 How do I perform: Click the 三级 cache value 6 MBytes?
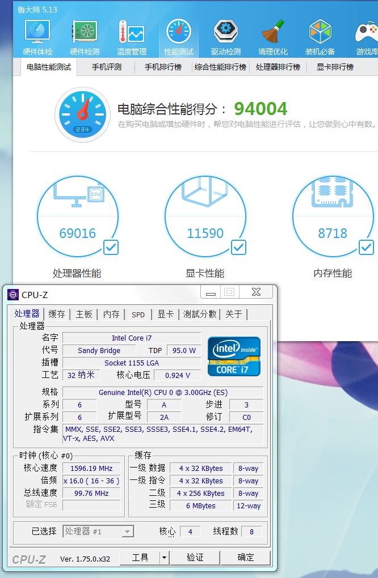pos(201,505)
